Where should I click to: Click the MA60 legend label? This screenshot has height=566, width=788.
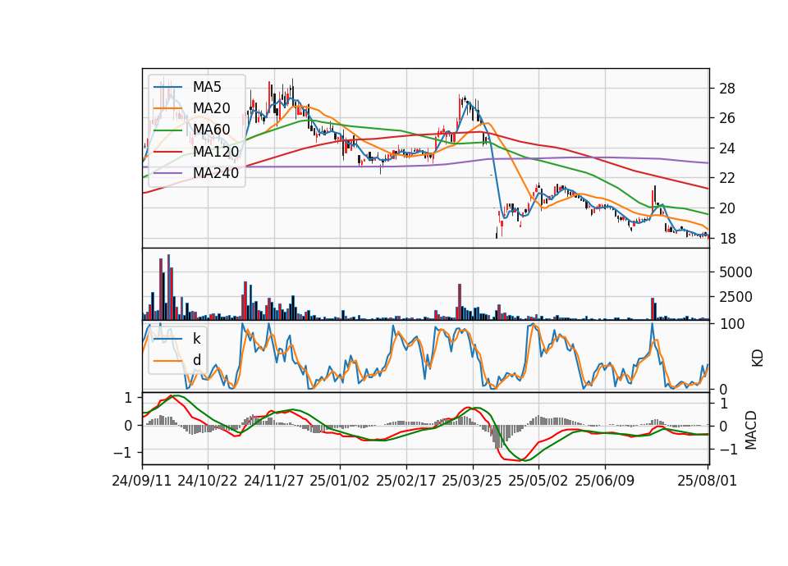tap(212, 130)
